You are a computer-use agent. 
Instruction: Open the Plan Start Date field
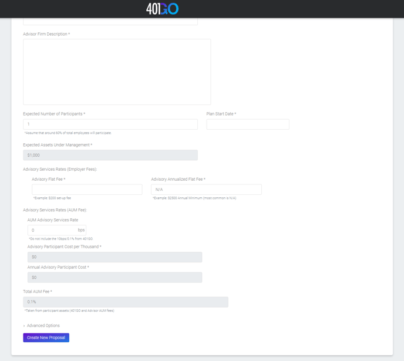pyautogui.click(x=247, y=124)
